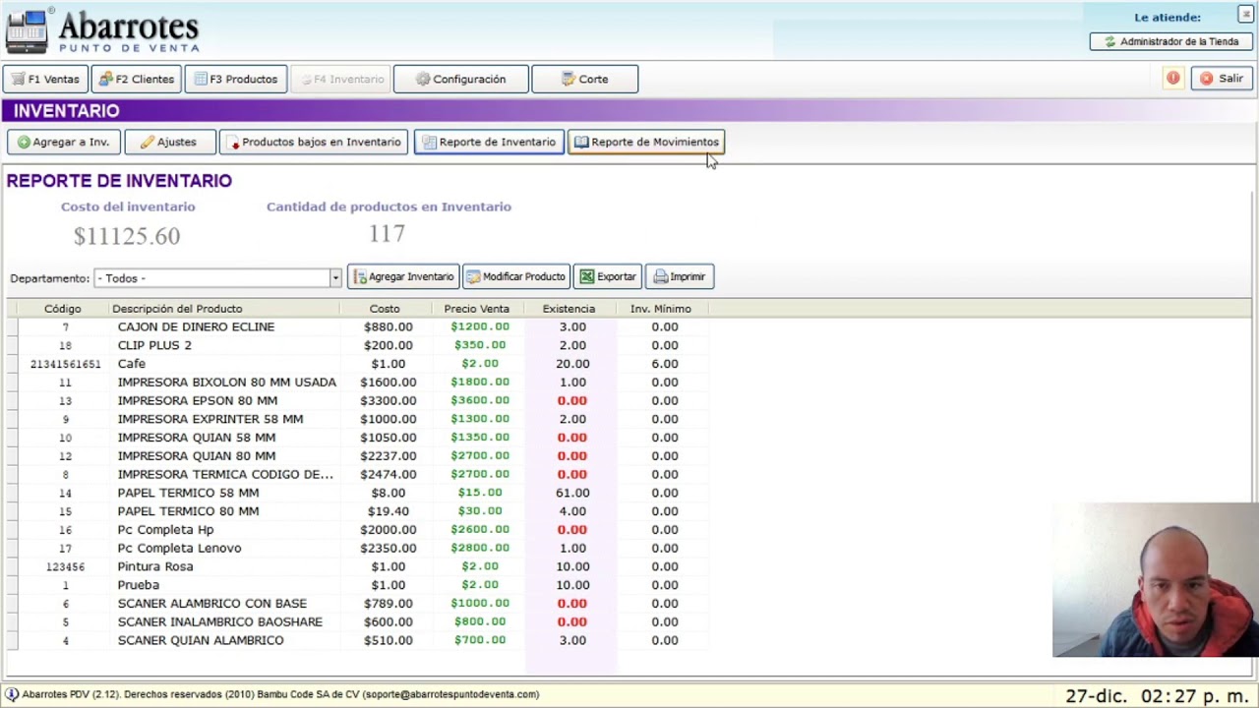The width and height of the screenshot is (1259, 708).
Task: Select PAPEL TERMICO 58 MM row
Action: 356,493
